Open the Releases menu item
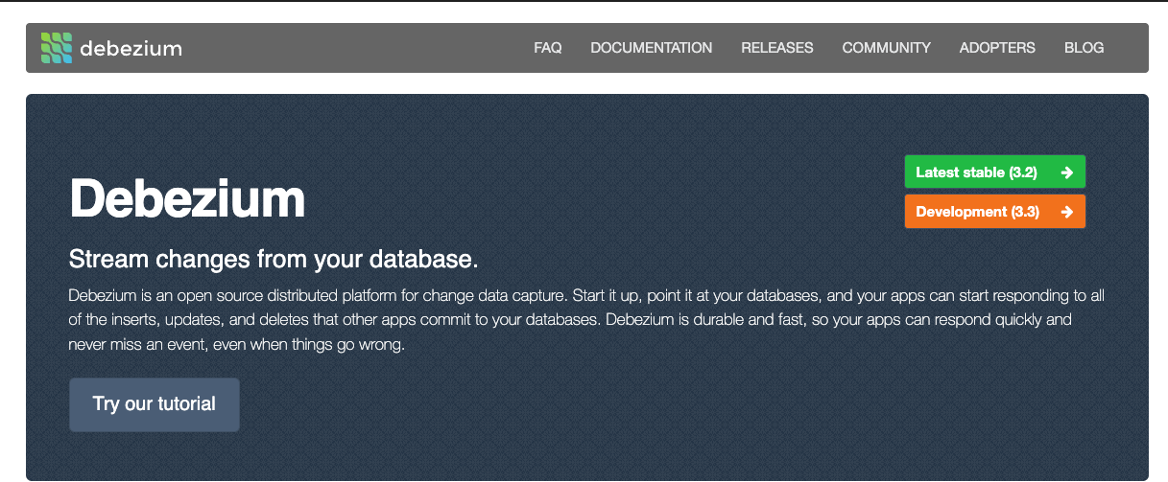This screenshot has height=482, width=1168. click(777, 48)
